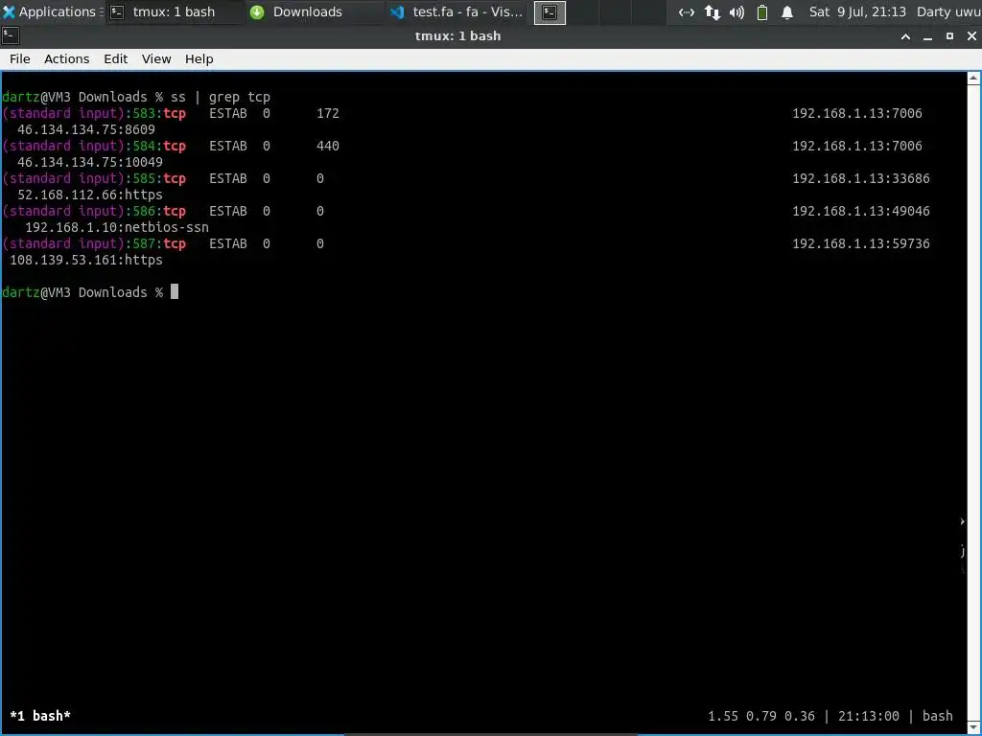This screenshot has width=982, height=736.
Task: Open the Actions menu
Action: (66, 58)
